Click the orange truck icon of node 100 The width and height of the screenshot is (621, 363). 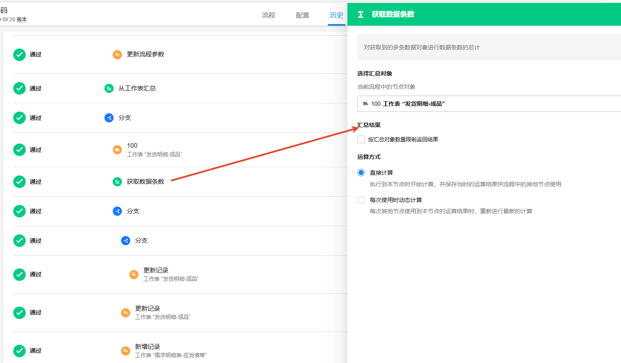pos(117,150)
